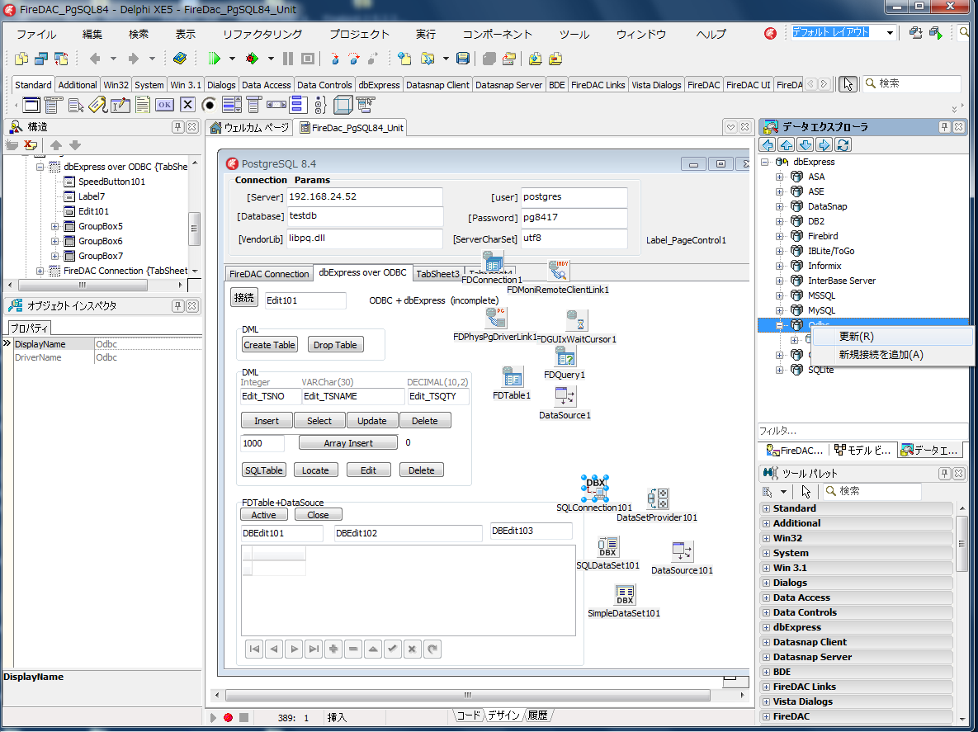Click the DB navigator Insert plus button
Viewport: 978px width, 732px height.
pos(333,649)
